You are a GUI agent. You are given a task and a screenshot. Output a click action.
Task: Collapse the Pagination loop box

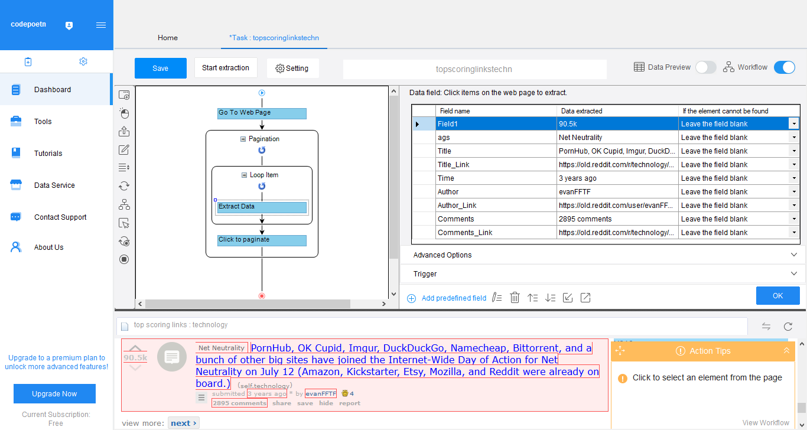coord(243,139)
